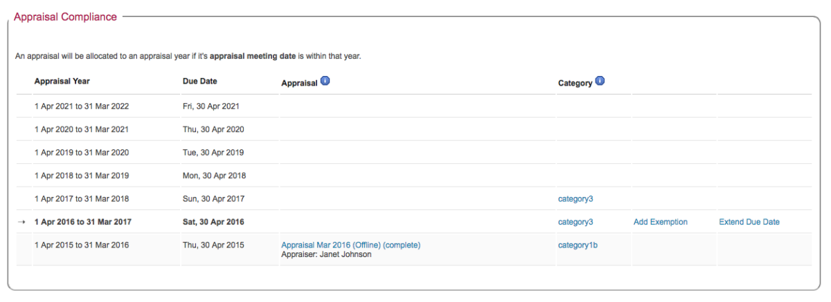Image resolution: width=831 pixels, height=302 pixels.
Task: Select the 1 Apr 2018 to 31 Mar 2019 row
Action: [414, 176]
